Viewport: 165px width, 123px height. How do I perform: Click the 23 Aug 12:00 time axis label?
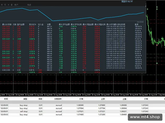coord(67,95)
